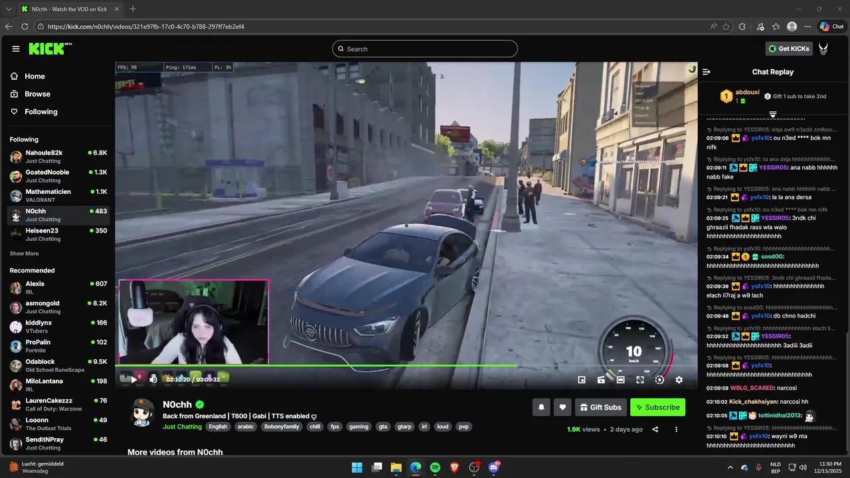Show hidden system tray icons
The height and width of the screenshot is (478, 850).
tap(730, 467)
